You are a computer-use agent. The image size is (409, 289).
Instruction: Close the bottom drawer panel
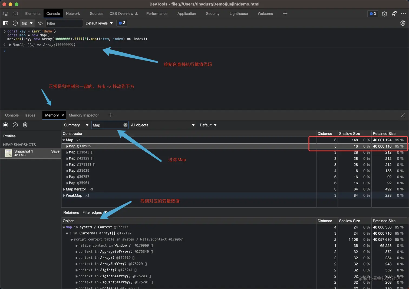click(403, 115)
